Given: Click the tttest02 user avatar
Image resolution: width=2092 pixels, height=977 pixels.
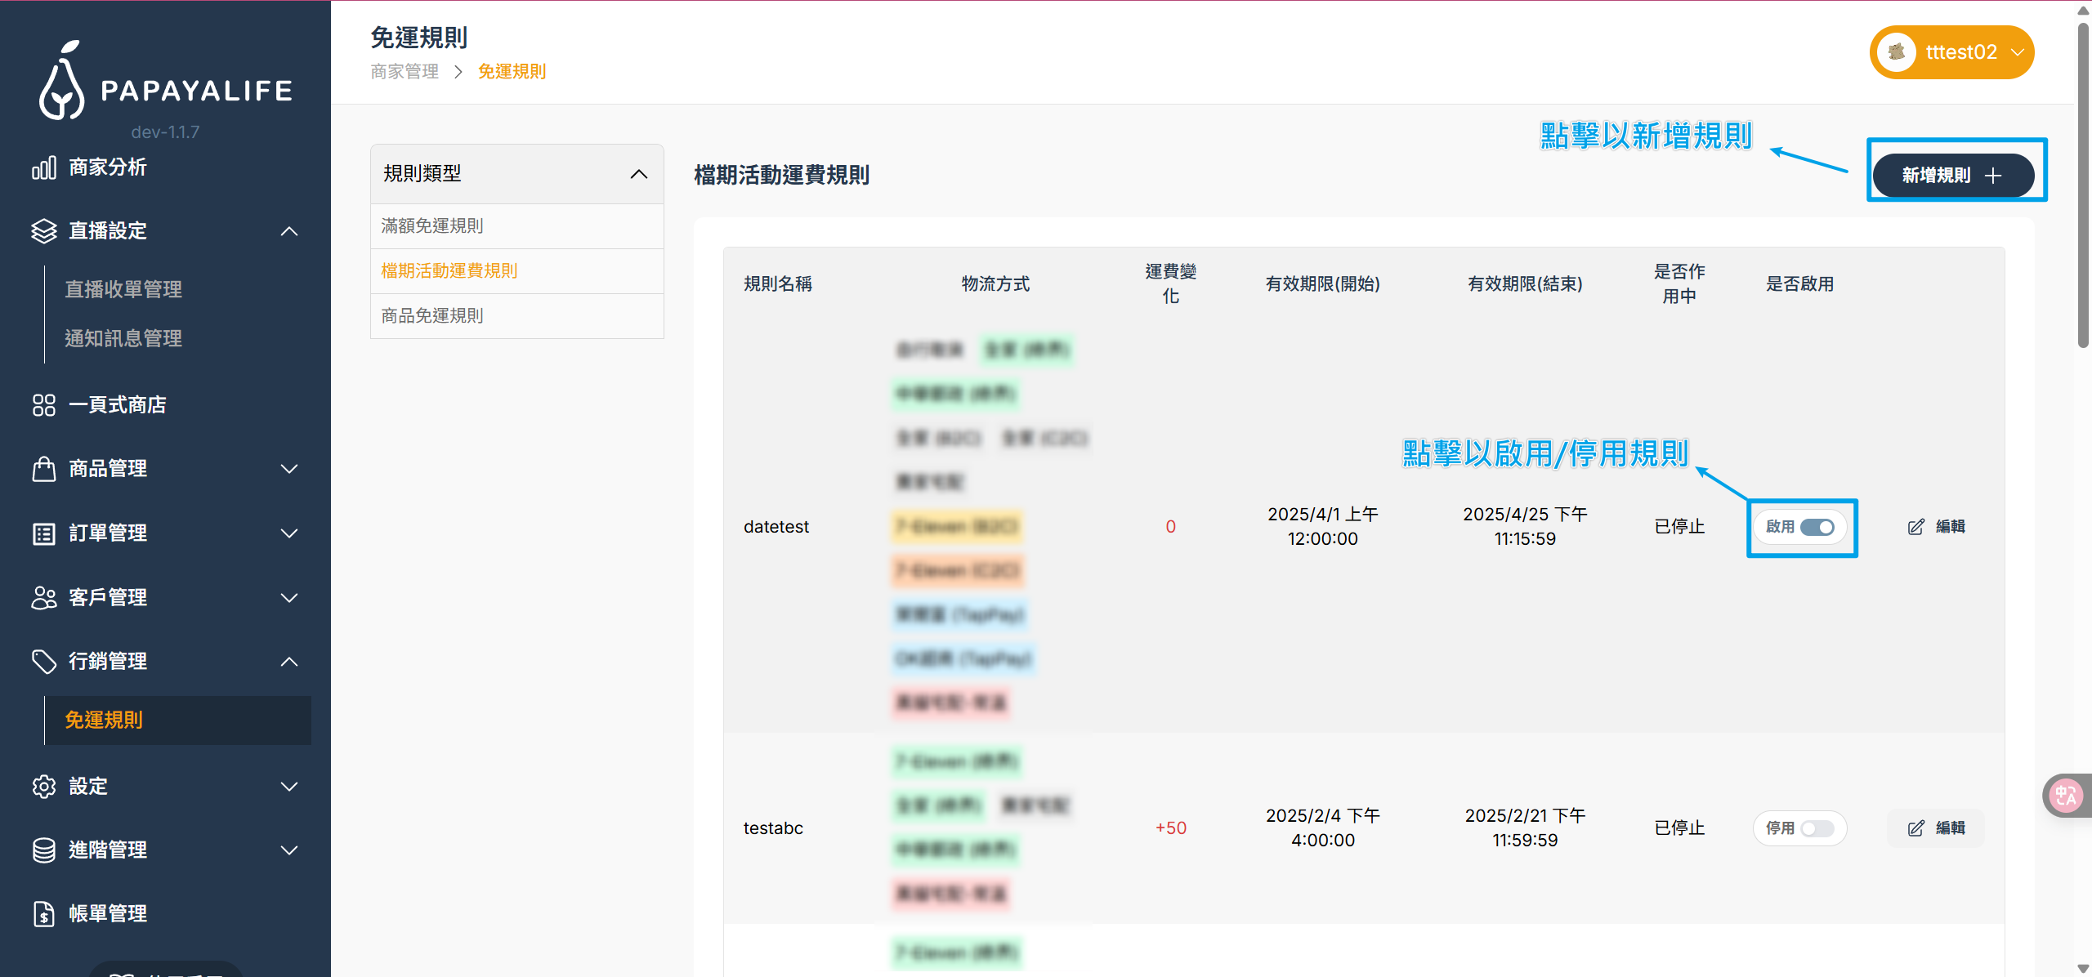Looking at the screenshot, I should pyautogui.click(x=1897, y=52).
